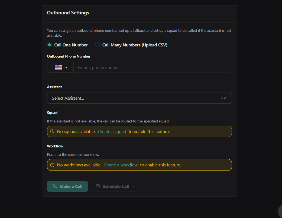Click the warning icon in the squads alert
Viewport: 282px width, 218px height.
(x=52, y=132)
